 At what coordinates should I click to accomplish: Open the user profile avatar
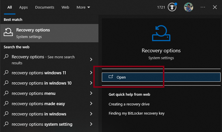189,7
